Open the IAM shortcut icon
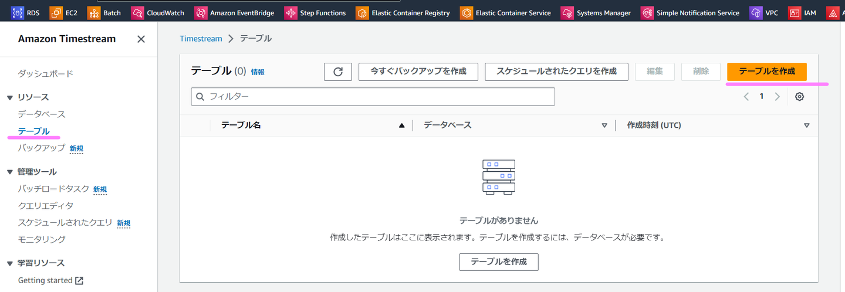The image size is (845, 292). coord(795,13)
